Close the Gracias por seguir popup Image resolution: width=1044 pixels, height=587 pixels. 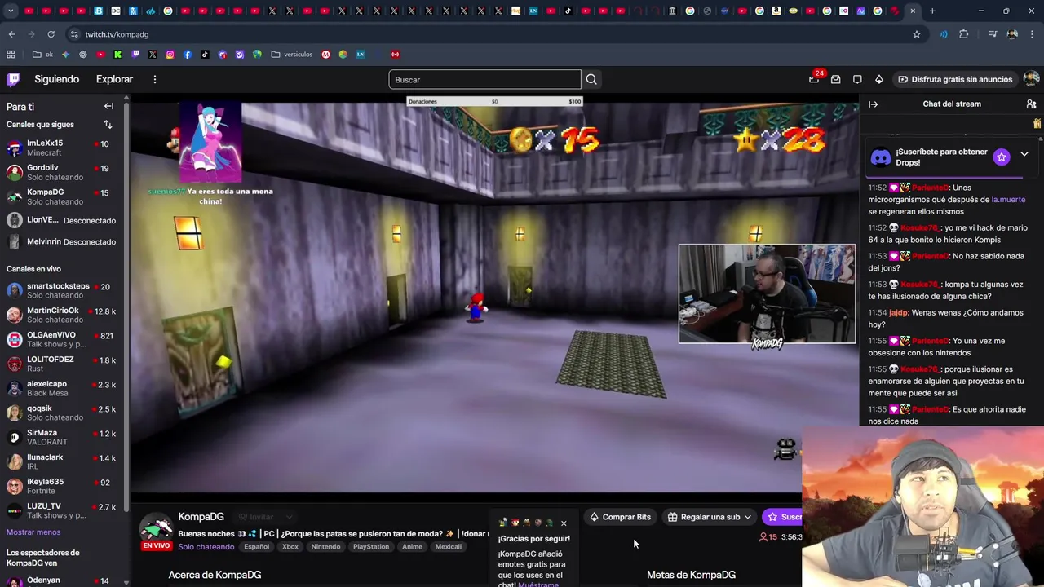point(563,523)
